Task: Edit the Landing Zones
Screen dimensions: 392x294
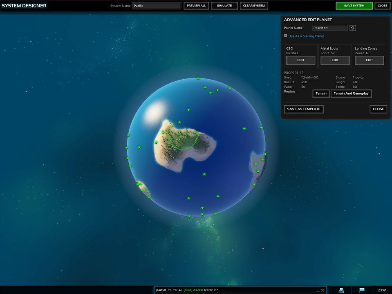Action: pos(369,60)
